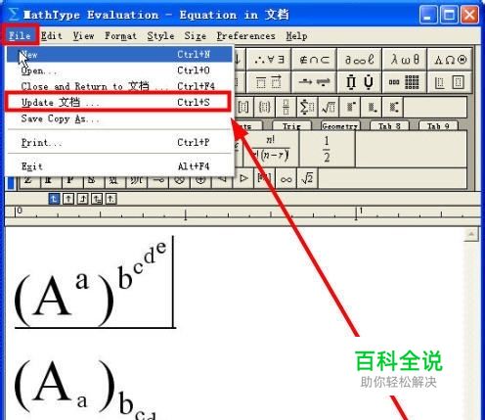Viewport: 485px width, 420px height.
Task: Open the set theory symbols palette ∉∩⊂
Action: (x=314, y=60)
